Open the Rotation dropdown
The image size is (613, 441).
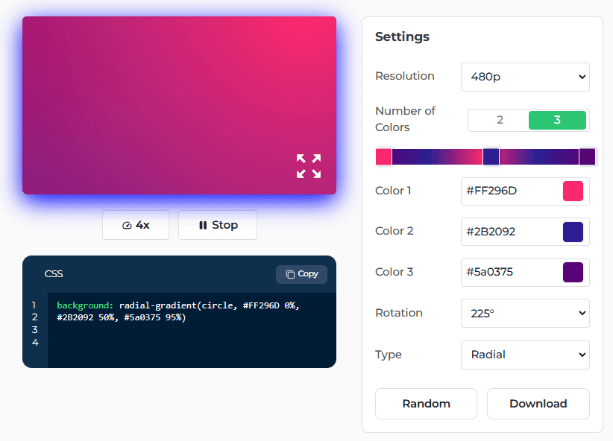tap(525, 313)
